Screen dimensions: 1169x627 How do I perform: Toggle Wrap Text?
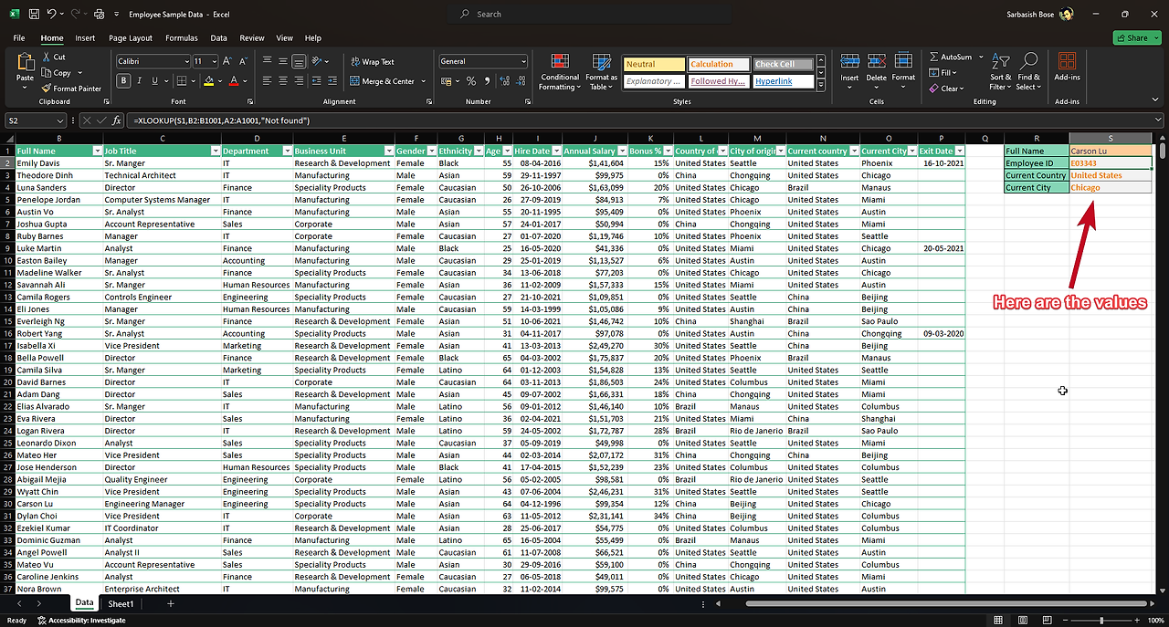pyautogui.click(x=373, y=62)
